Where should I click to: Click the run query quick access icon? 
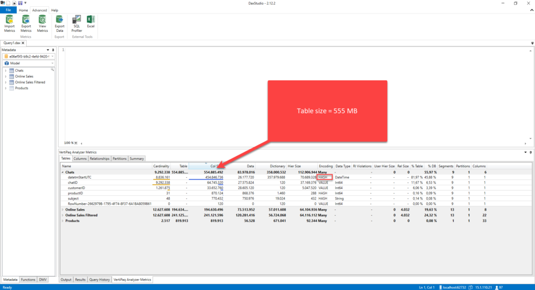point(14,3)
